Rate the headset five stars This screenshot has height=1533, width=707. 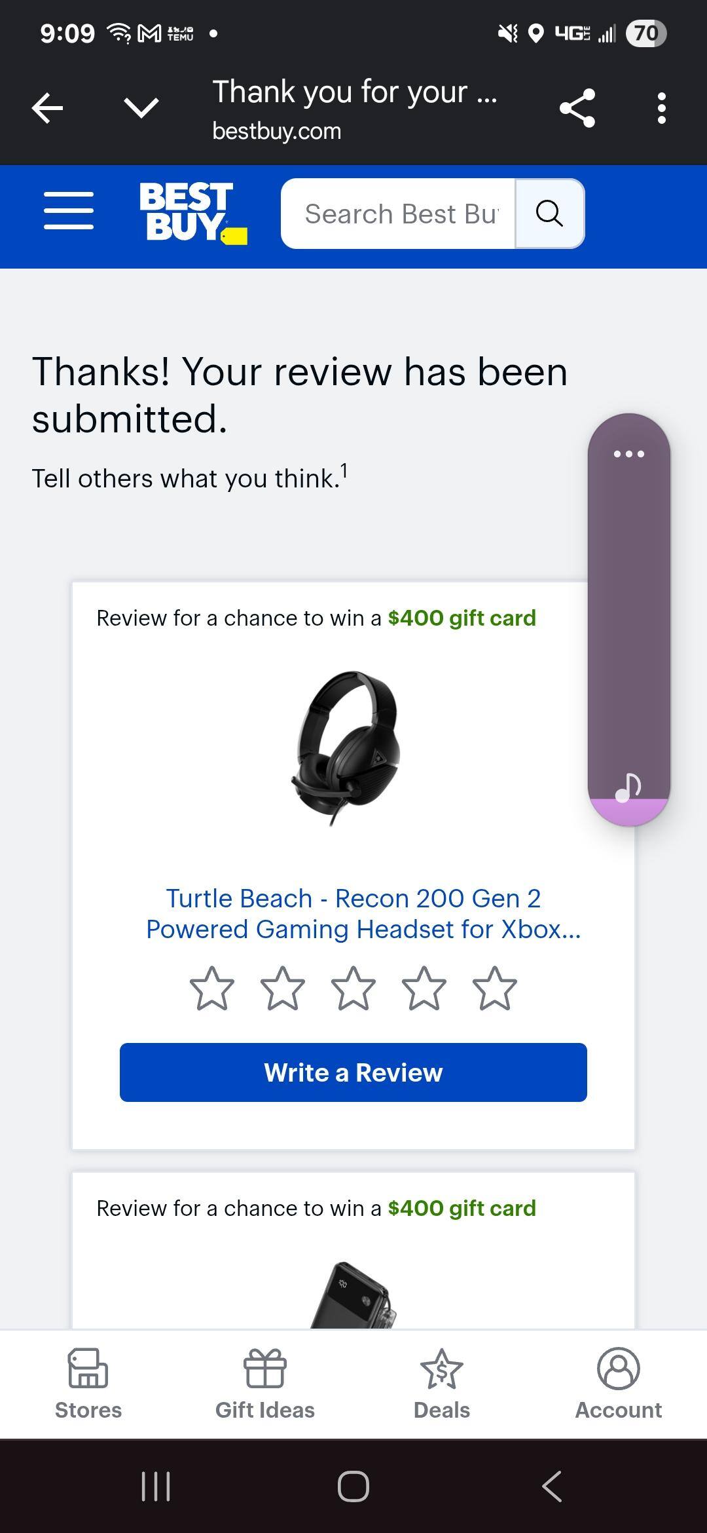click(494, 989)
